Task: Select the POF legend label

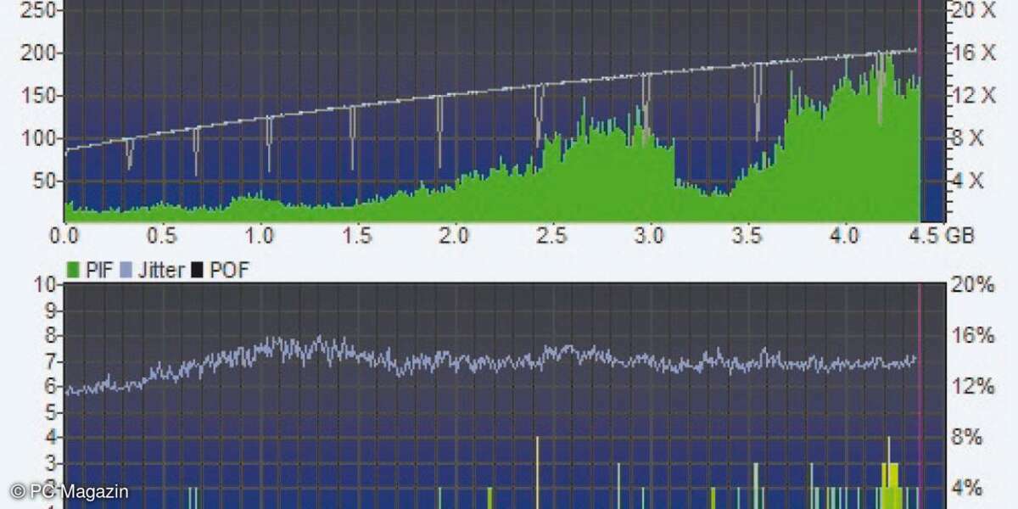Action: [229, 271]
